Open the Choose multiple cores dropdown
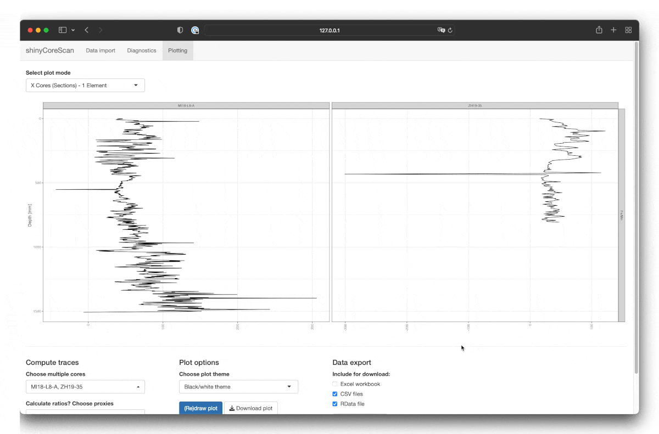This screenshot has height=434, width=659. click(x=85, y=387)
